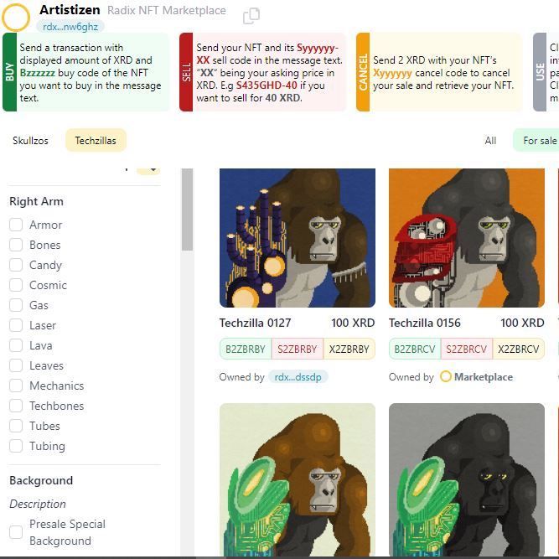
Task: Click the red SELL instructions label
Action: tap(186, 72)
